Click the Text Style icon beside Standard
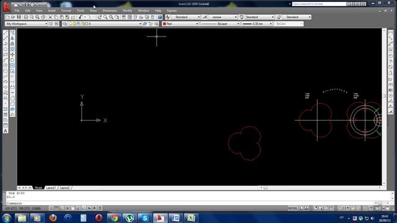 (x=167, y=17)
